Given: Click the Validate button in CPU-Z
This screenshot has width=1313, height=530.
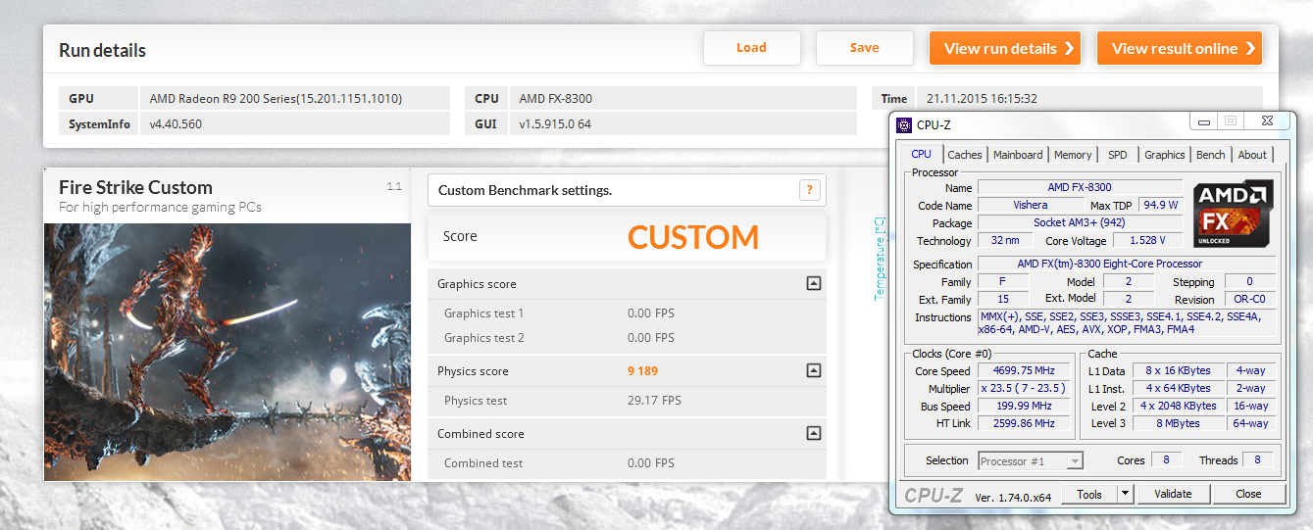Looking at the screenshot, I should click(1172, 495).
